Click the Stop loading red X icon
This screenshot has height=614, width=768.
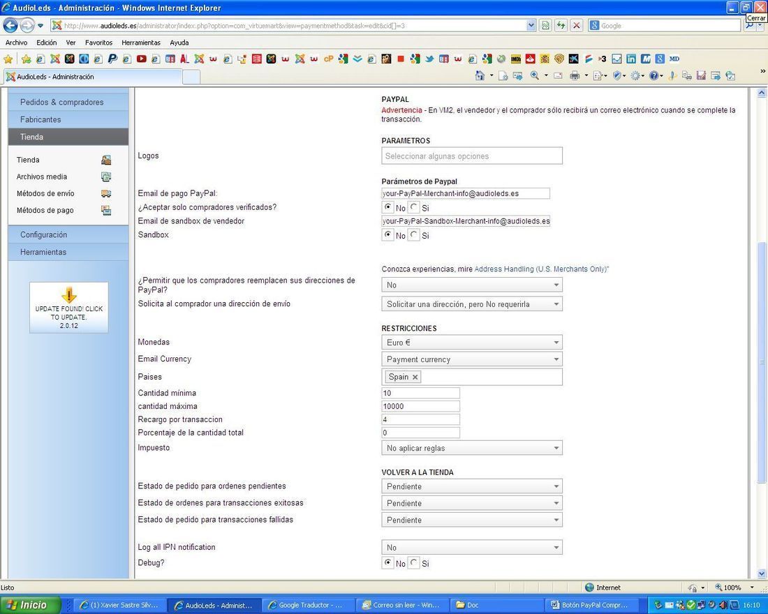tap(577, 25)
